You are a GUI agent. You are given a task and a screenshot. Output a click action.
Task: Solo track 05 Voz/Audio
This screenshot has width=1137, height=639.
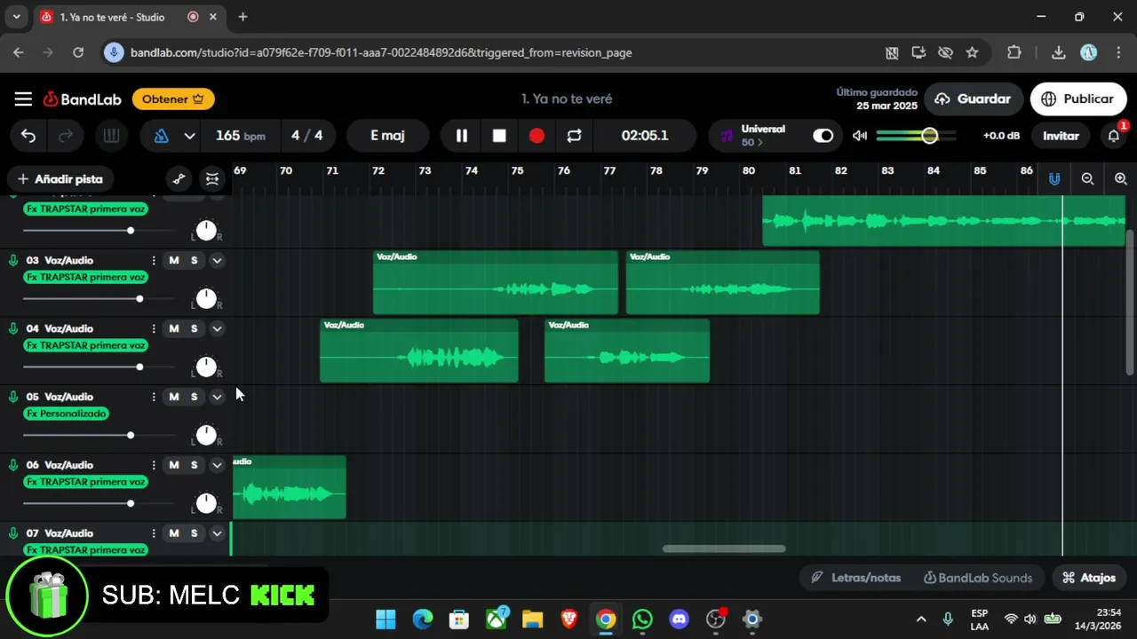point(194,397)
